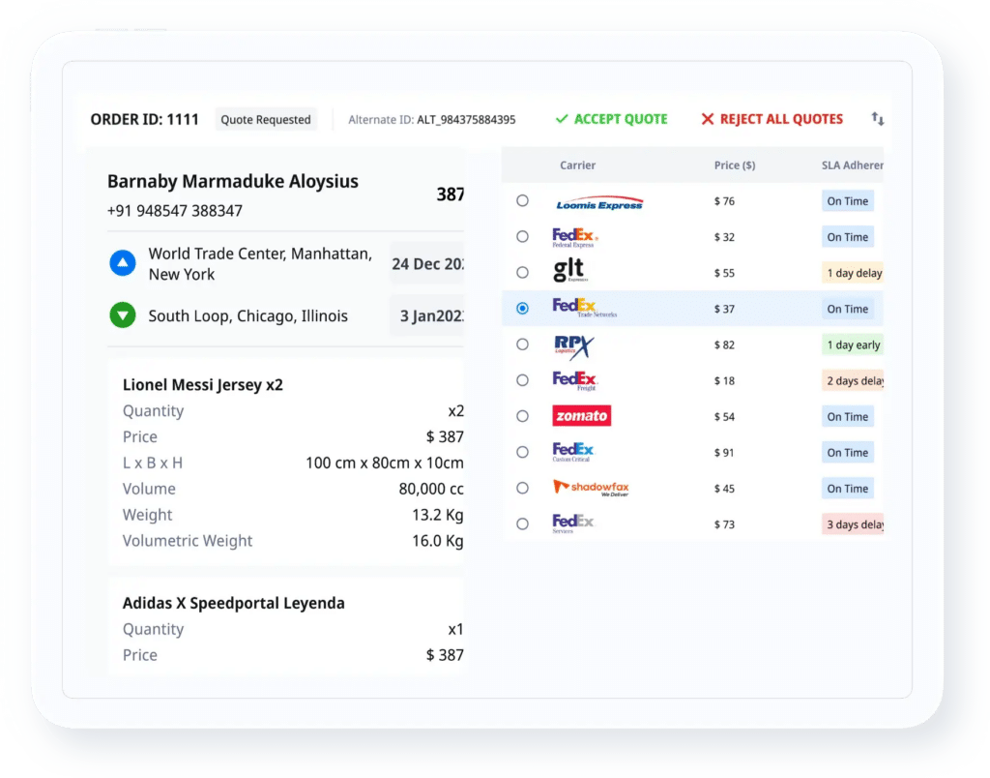
Task: Reject all quotes
Action: click(x=772, y=119)
